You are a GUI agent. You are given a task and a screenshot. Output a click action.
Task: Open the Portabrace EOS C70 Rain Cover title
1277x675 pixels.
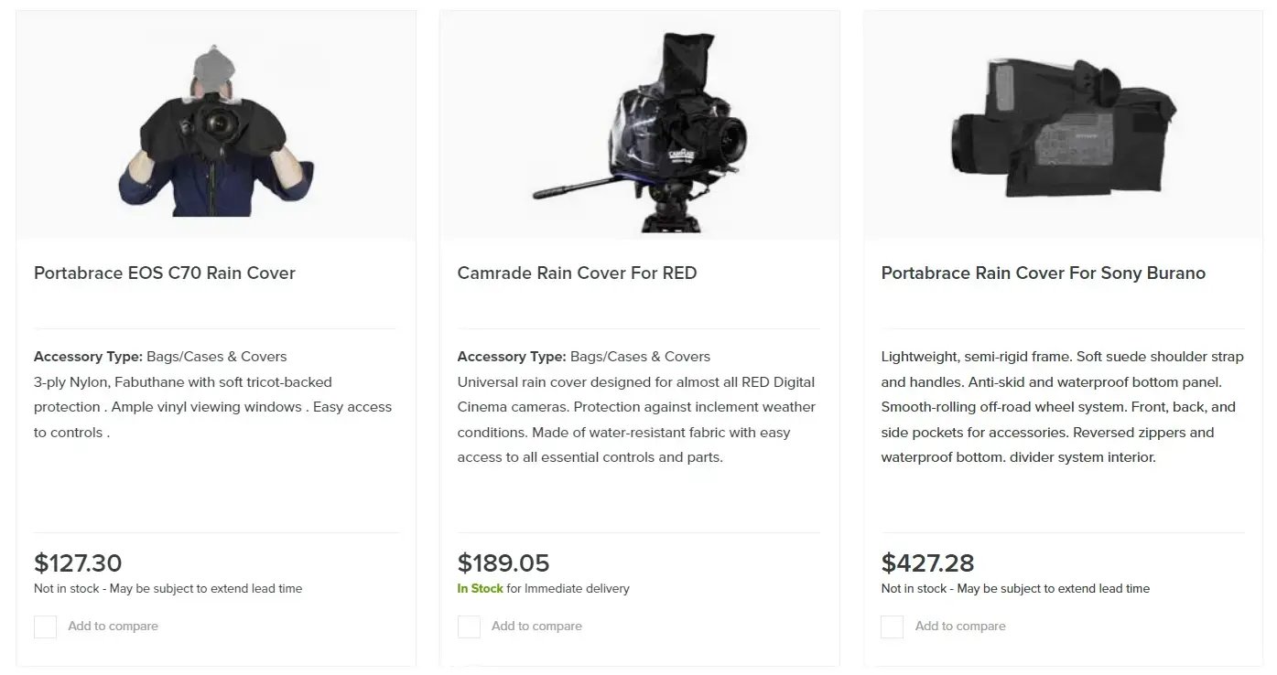pyautogui.click(x=165, y=273)
